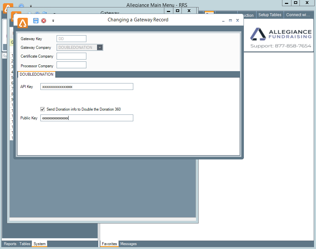Image resolution: width=316 pixels, height=249 pixels.
Task: Open the Setup Tables tab in main menu
Action: [270, 15]
